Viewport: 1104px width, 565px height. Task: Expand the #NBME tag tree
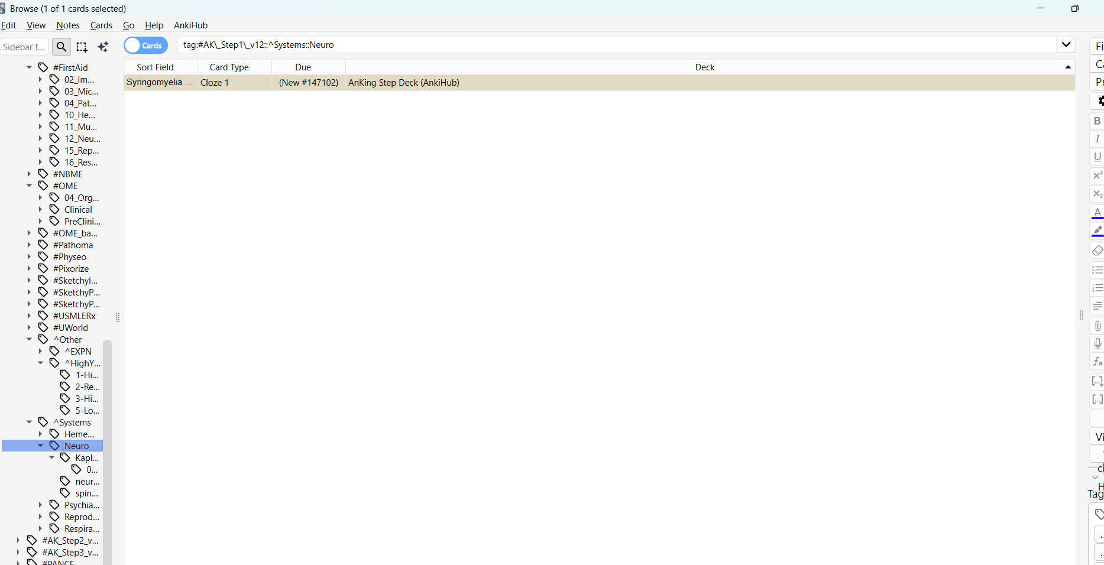click(29, 174)
